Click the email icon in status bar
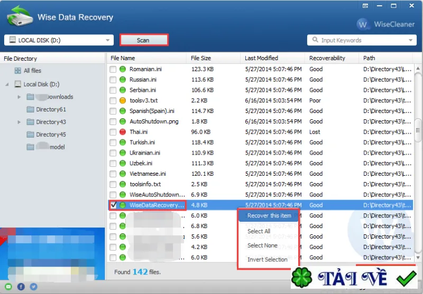The height and width of the screenshot is (294, 423). pyautogui.click(x=8, y=287)
